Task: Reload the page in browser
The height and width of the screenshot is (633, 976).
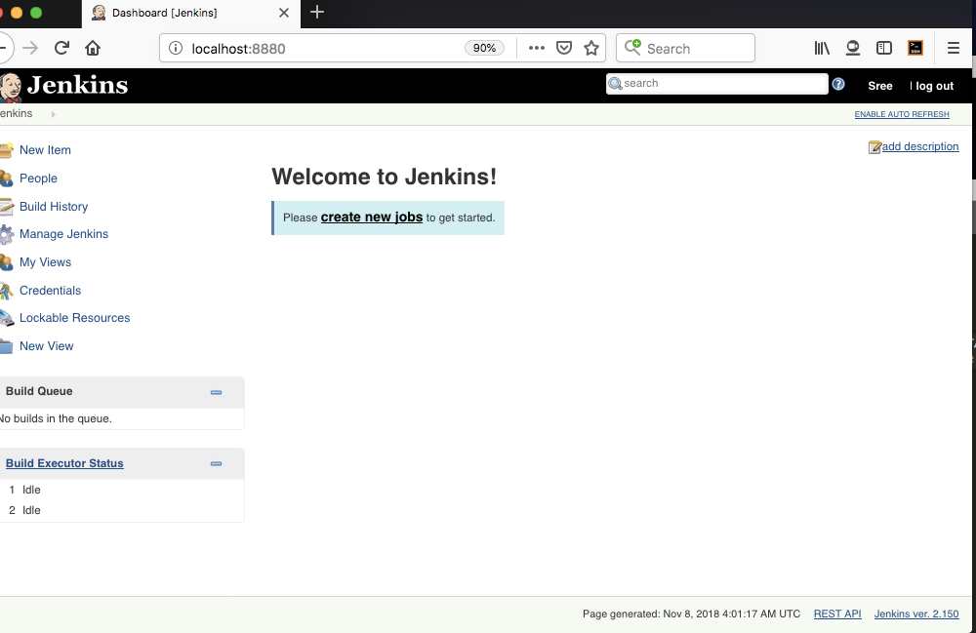Action: click(61, 48)
